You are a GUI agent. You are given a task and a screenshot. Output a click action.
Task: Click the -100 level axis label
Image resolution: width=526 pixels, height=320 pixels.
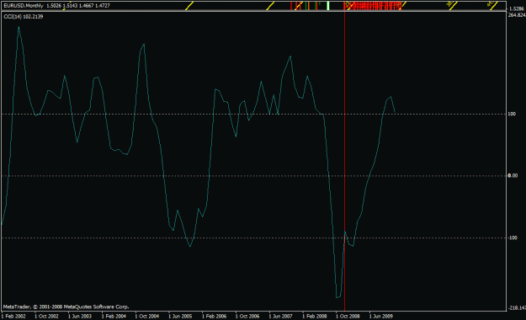click(x=513, y=237)
